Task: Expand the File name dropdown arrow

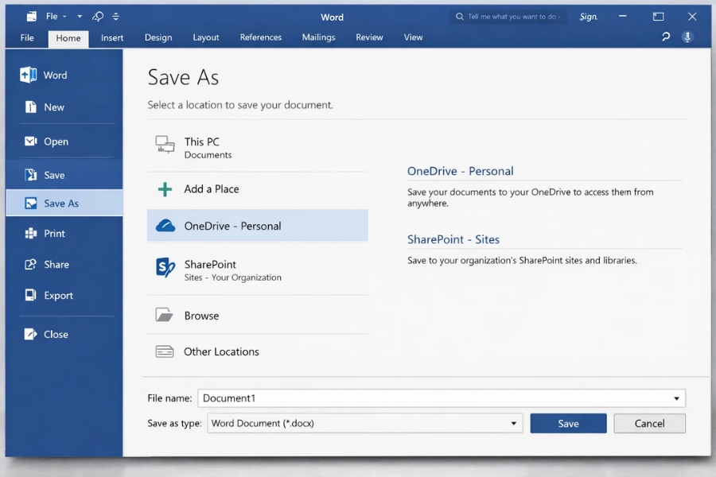Action: 675,397
